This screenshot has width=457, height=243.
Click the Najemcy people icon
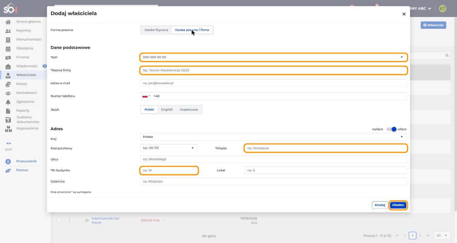point(8,31)
